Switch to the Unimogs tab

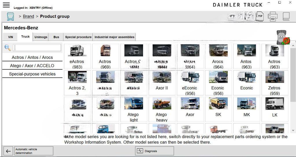coord(41,37)
